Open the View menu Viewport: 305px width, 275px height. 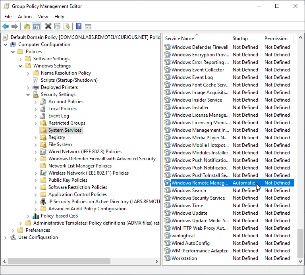coord(43,17)
